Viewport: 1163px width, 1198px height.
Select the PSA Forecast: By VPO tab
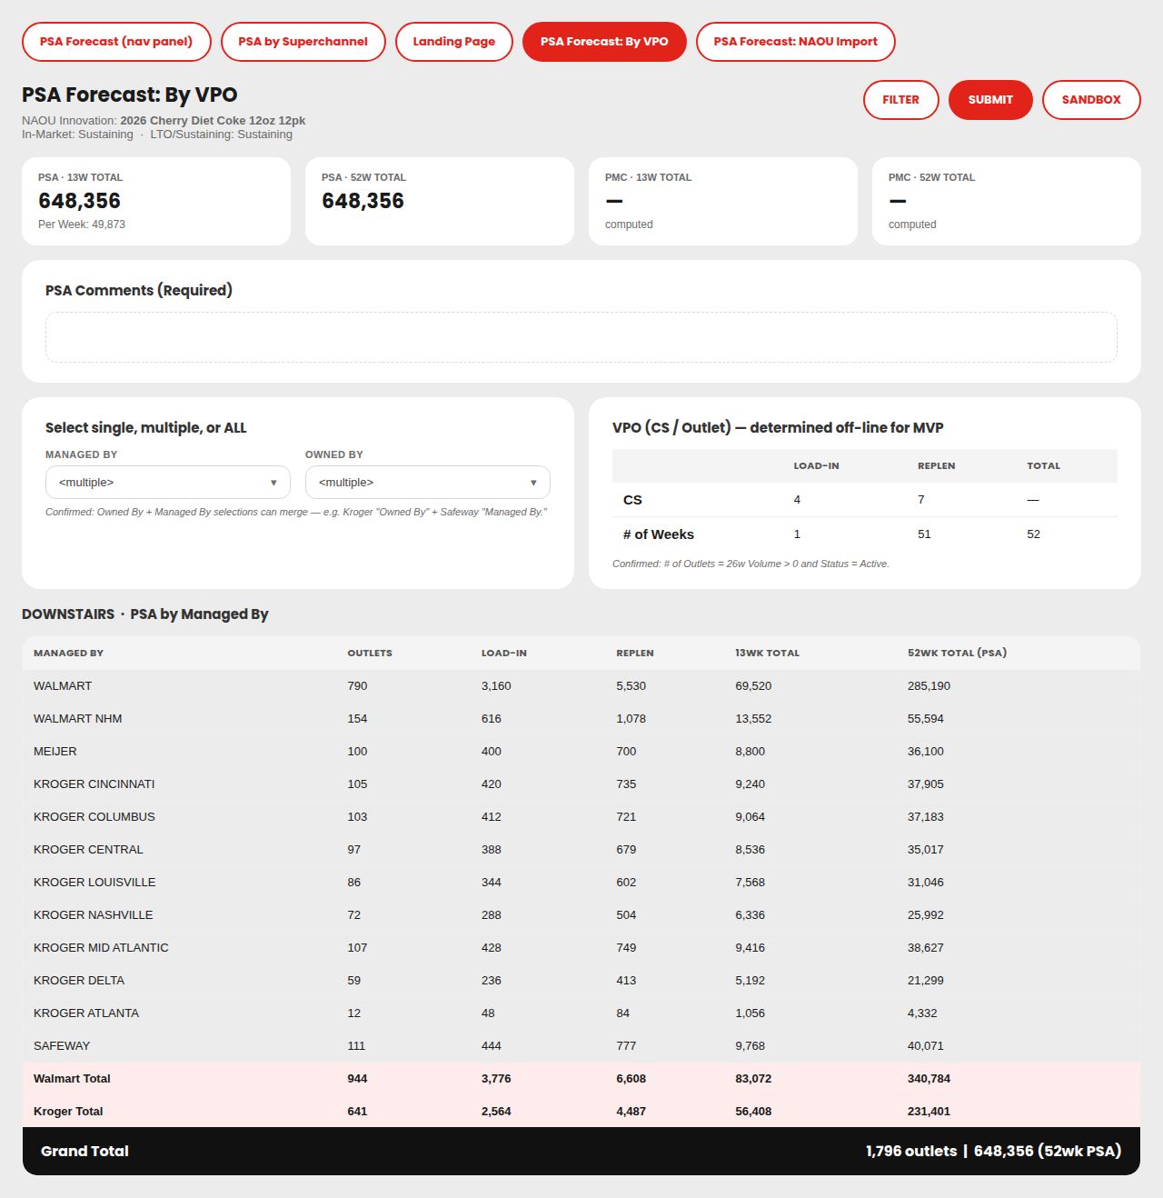(604, 42)
